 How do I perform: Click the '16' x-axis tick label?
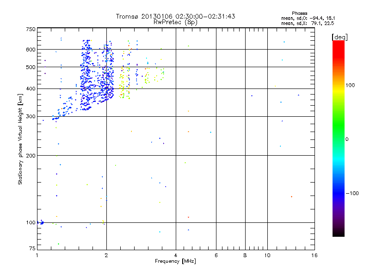314,255
